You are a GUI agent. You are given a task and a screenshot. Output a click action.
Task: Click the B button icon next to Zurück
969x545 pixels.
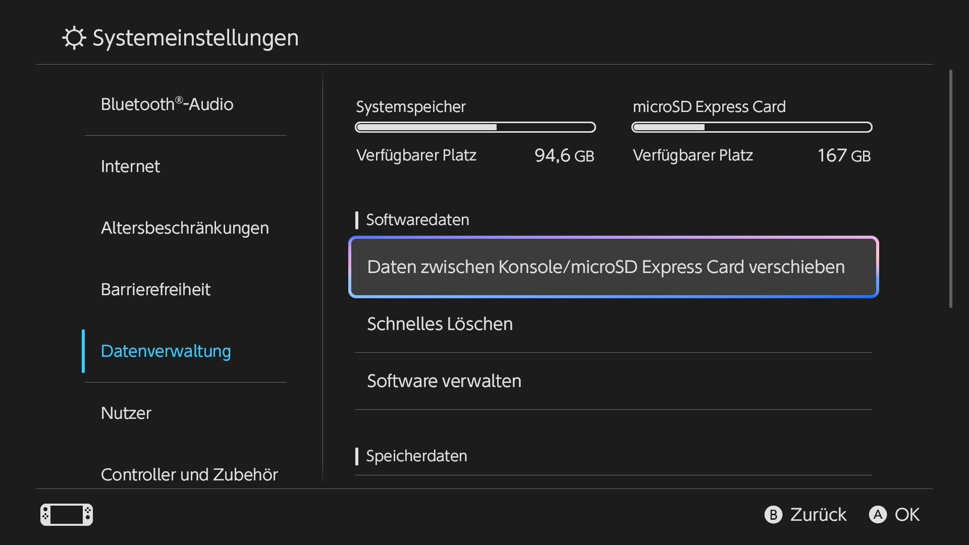(773, 515)
